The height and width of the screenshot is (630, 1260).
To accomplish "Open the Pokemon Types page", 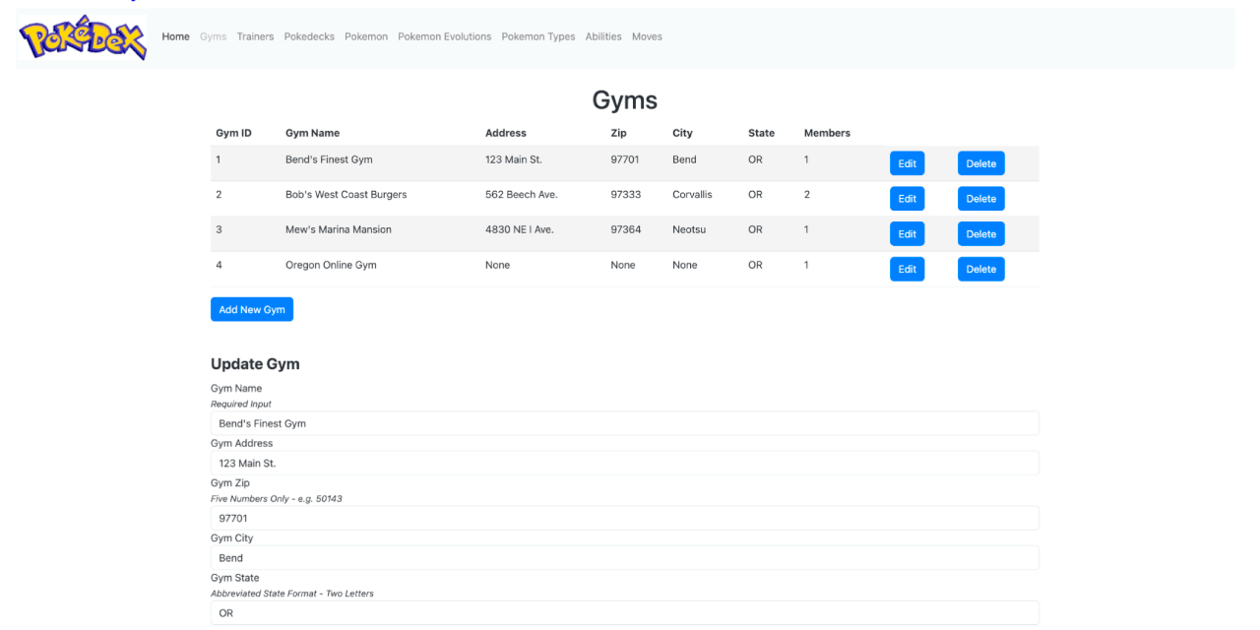I will 537,36.
